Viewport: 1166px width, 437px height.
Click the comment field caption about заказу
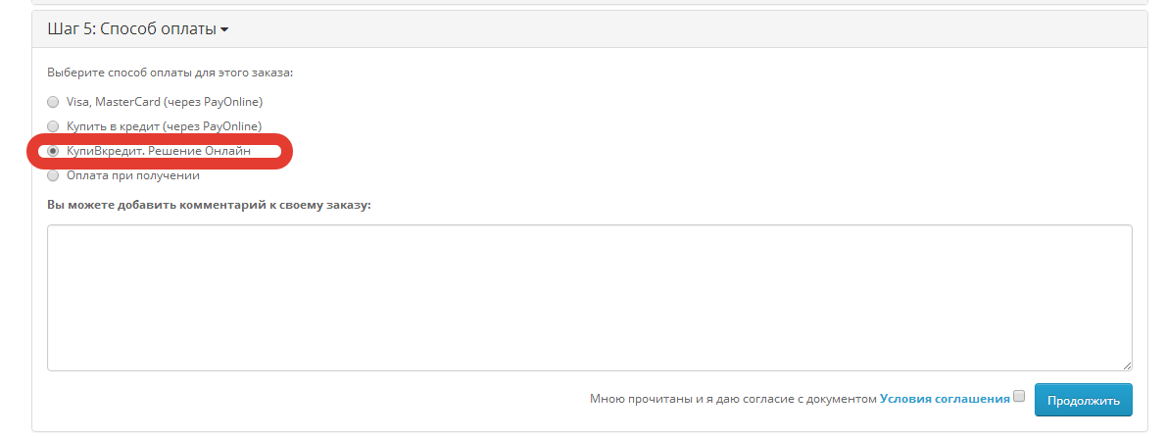pyautogui.click(x=209, y=205)
